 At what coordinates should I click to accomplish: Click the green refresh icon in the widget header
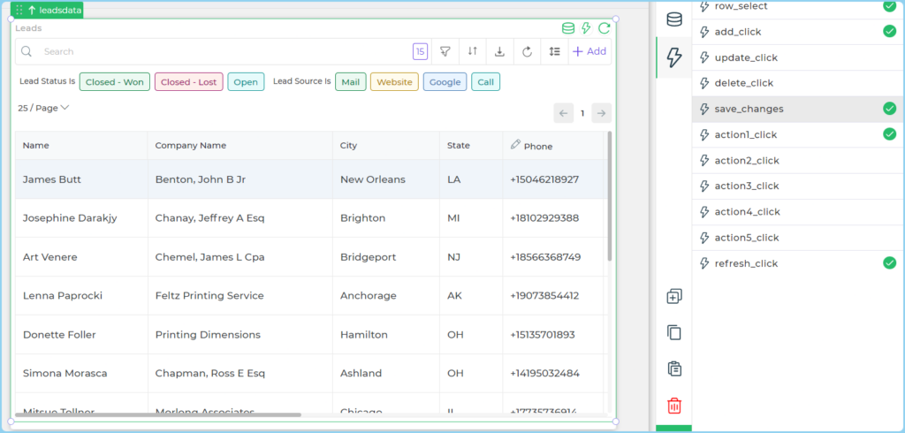coord(604,28)
